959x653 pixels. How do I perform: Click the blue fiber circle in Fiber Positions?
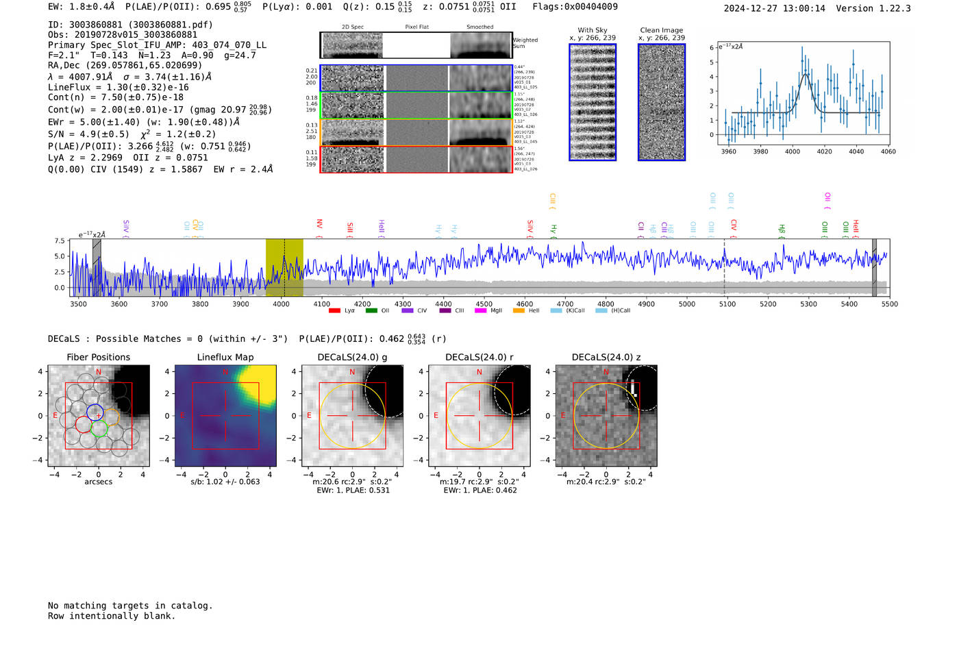95,413
